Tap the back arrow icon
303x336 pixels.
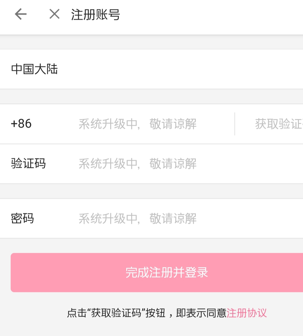click(21, 14)
